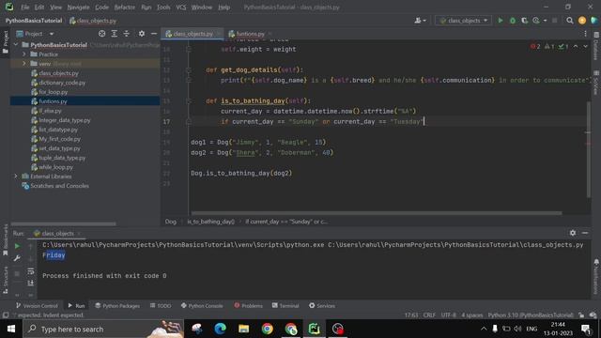The height and width of the screenshot is (338, 601).
Task: Click the editor horizontal scrollbar
Action: pyautogui.click(x=377, y=213)
